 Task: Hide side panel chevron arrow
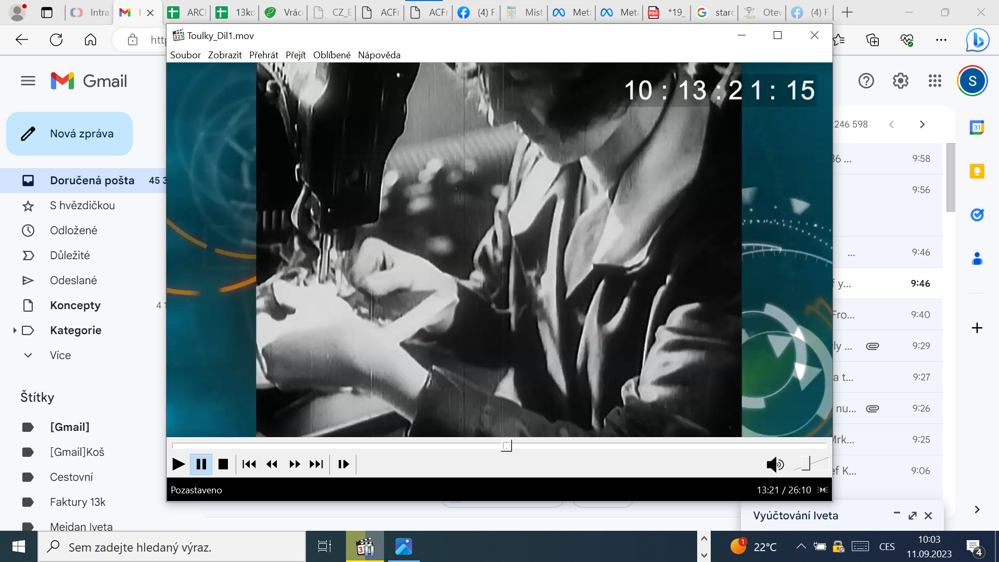click(977, 509)
